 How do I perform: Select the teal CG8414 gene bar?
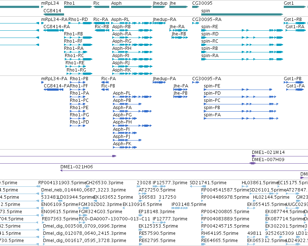click(54, 14)
